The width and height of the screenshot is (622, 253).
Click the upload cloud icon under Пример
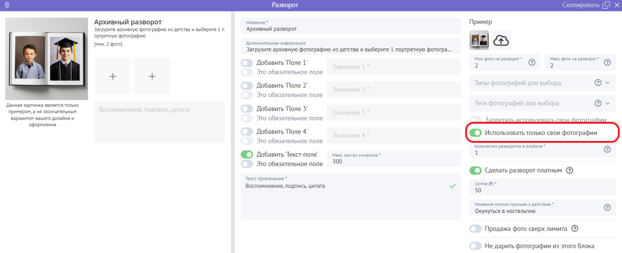(x=501, y=40)
